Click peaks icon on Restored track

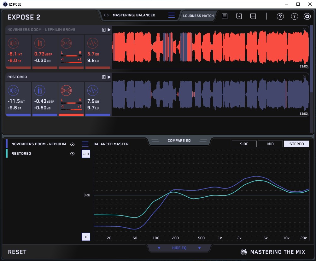pyautogui.click(x=40, y=90)
